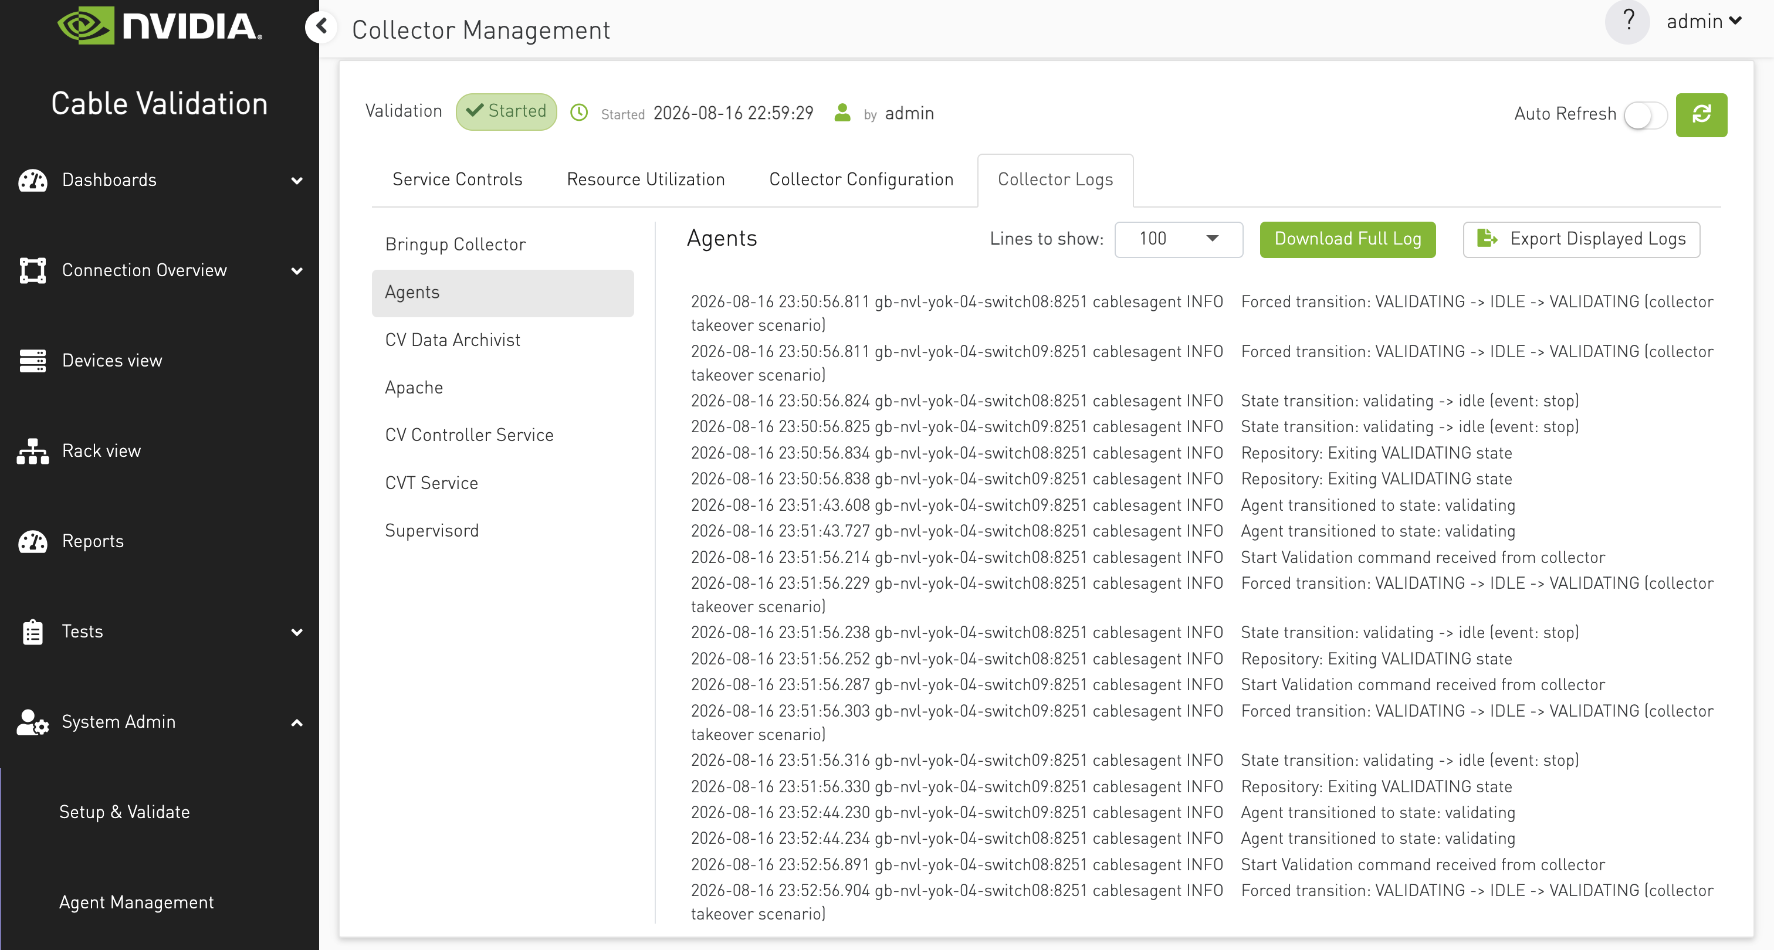Viewport: 1774px width, 950px height.
Task: Click the Started timestamp 2026-08-16 22:59:29
Action: [x=733, y=113]
